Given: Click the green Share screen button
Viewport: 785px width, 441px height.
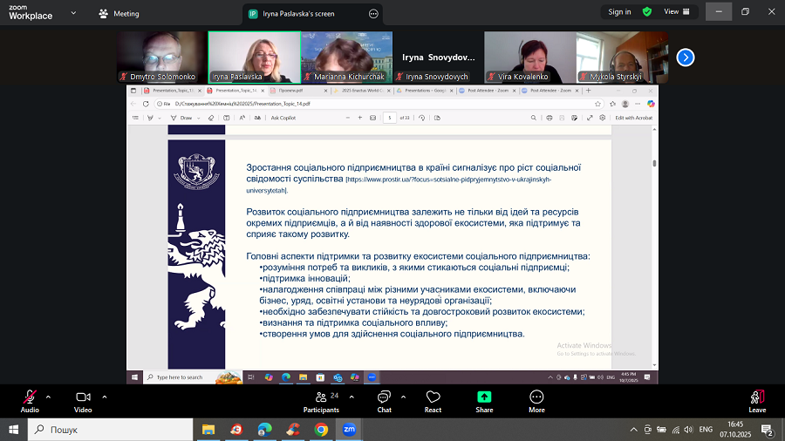Looking at the screenshot, I should point(484,401).
